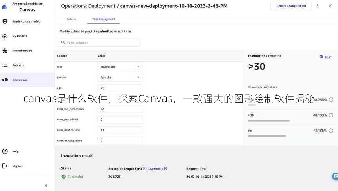Click the 'no' probability bar
Screen dimensions: 338x191
click(267, 136)
